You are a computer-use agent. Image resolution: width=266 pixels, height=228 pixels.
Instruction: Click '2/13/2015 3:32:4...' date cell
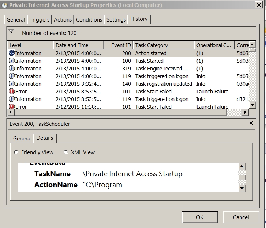click(x=78, y=84)
